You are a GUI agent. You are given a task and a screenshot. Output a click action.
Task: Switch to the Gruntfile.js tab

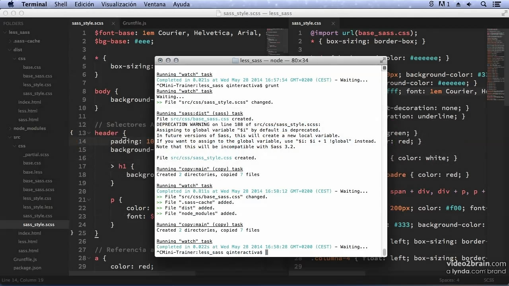pos(134,23)
